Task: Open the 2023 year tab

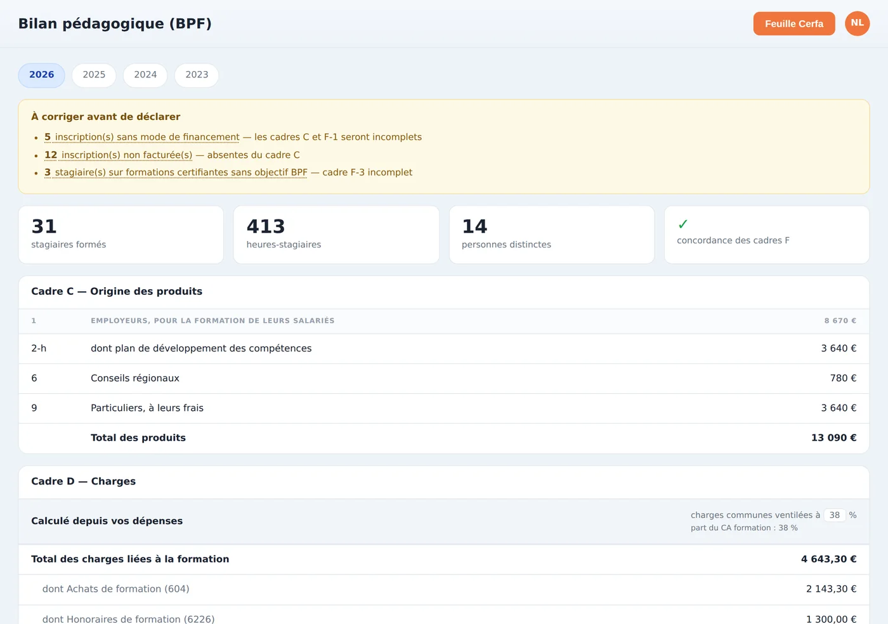Action: click(x=197, y=75)
